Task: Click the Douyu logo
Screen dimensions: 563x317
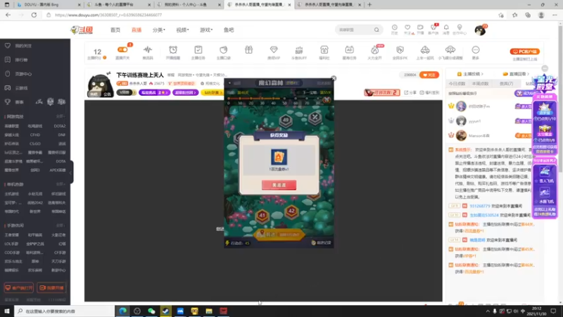Action: point(82,30)
